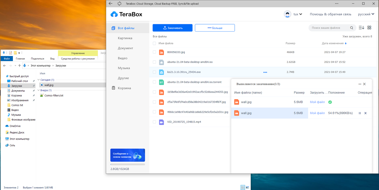379x190 pixels.
Task: Click the Корзина trash icon in TeraBox sidebar
Action: coord(113,88)
